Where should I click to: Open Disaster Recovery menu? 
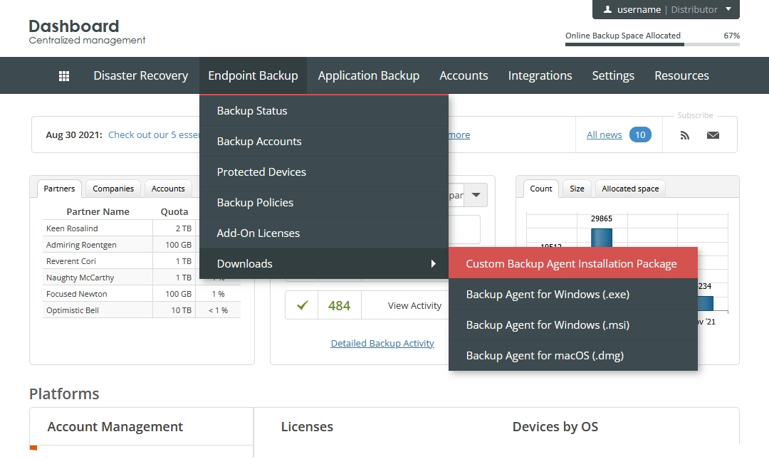(141, 75)
